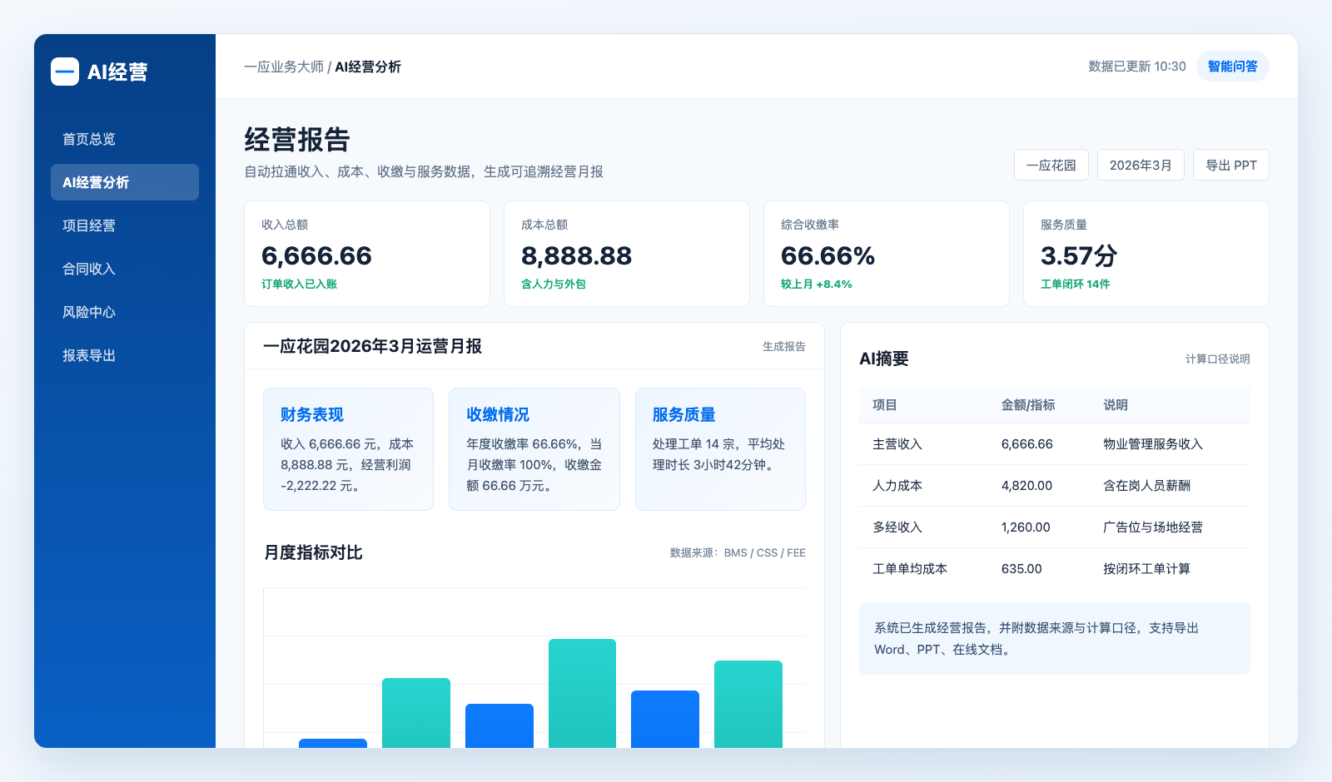Click 导出 PPT button
Viewport: 1332px width, 782px height.
1230,165
